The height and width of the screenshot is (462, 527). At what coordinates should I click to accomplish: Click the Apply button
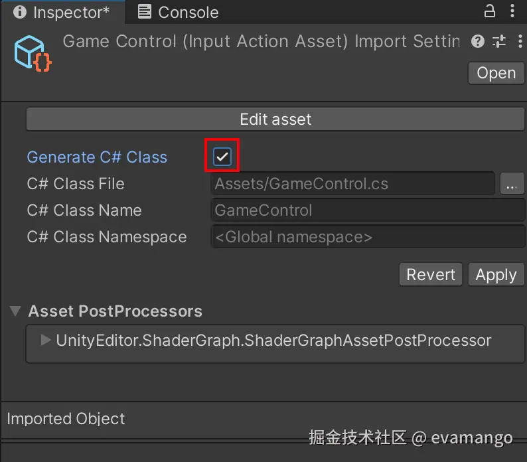click(x=496, y=275)
